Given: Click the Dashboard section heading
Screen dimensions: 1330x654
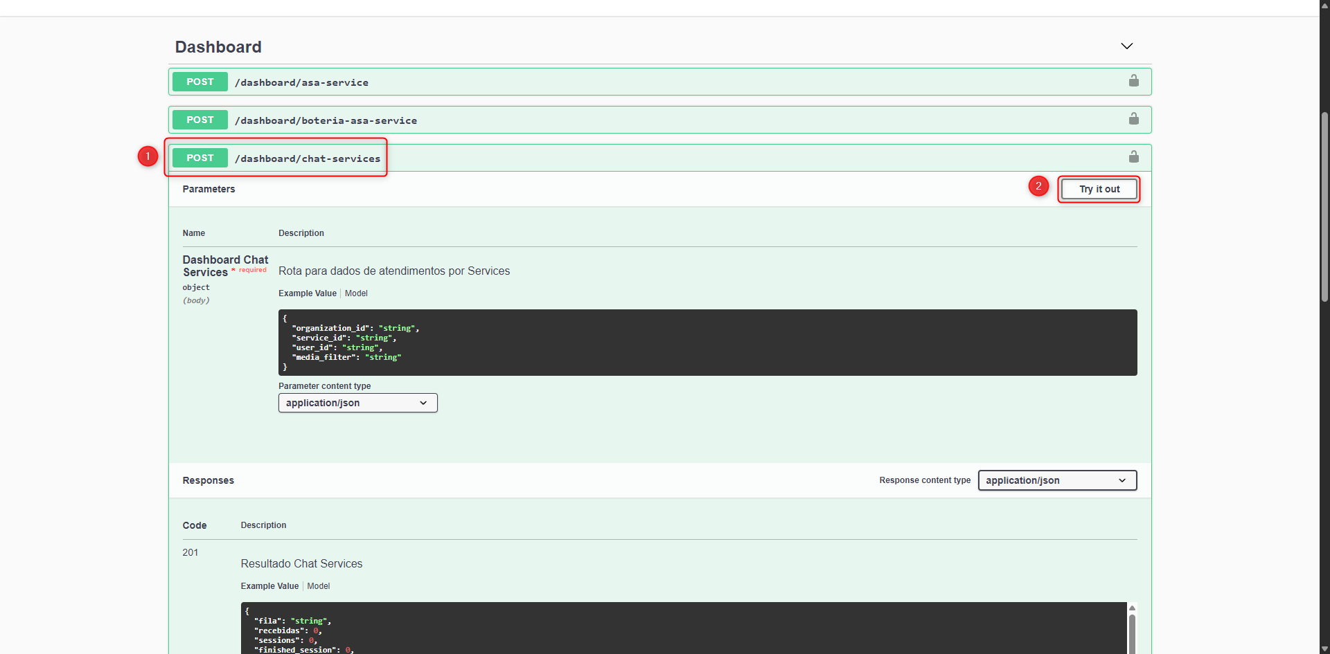Looking at the screenshot, I should [x=218, y=47].
